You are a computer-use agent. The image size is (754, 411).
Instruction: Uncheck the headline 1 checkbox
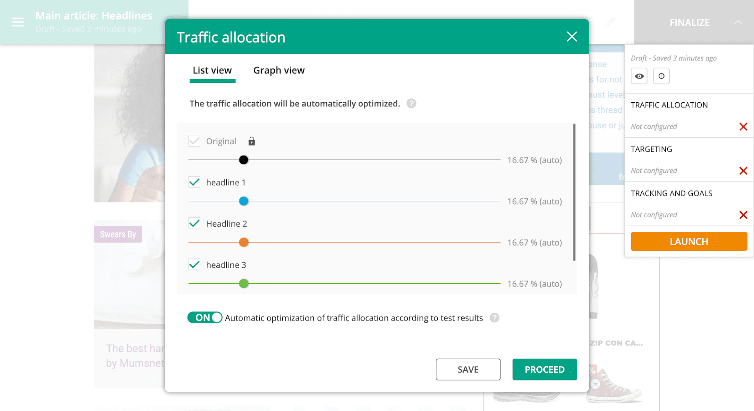coord(194,182)
